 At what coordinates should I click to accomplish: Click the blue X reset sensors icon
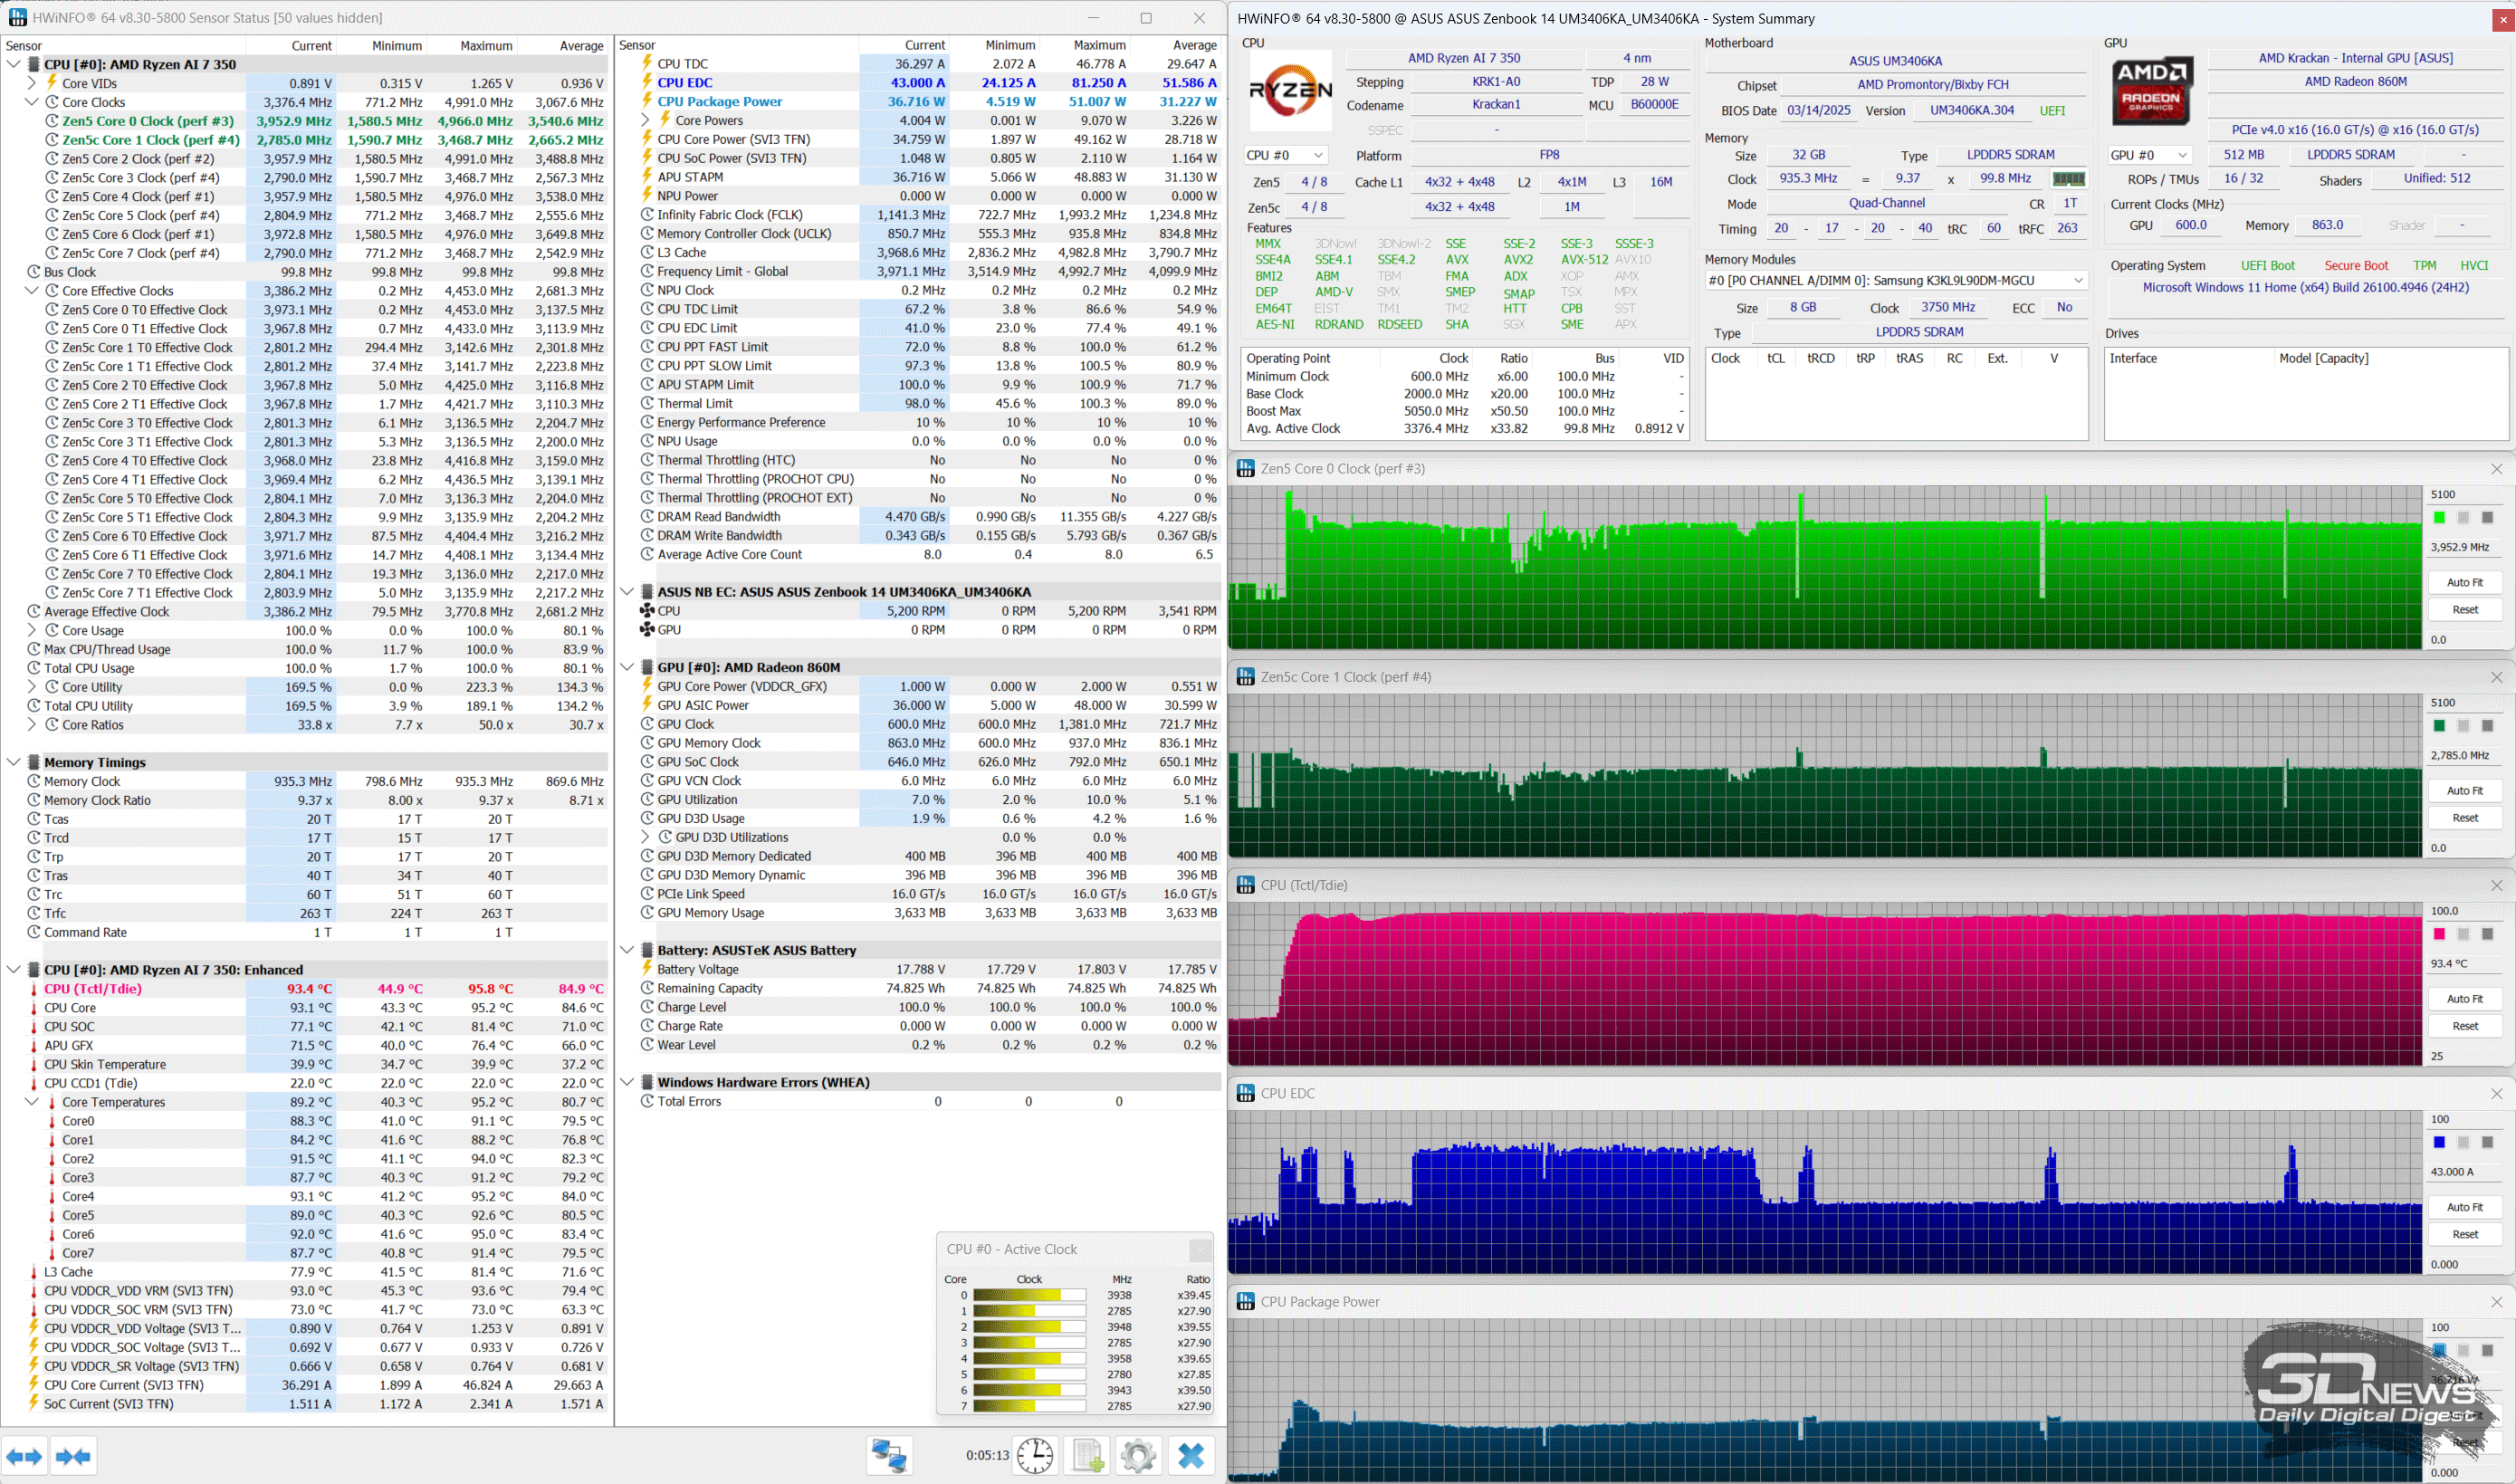pyautogui.click(x=1191, y=1455)
